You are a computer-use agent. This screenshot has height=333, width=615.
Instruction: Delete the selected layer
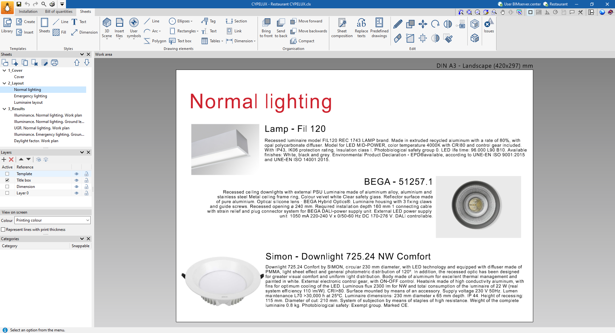(11, 159)
